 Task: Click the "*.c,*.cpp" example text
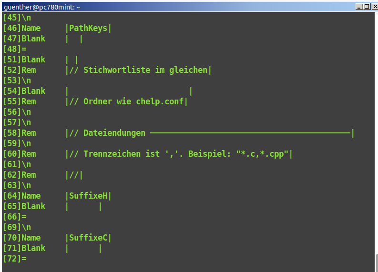(263, 154)
